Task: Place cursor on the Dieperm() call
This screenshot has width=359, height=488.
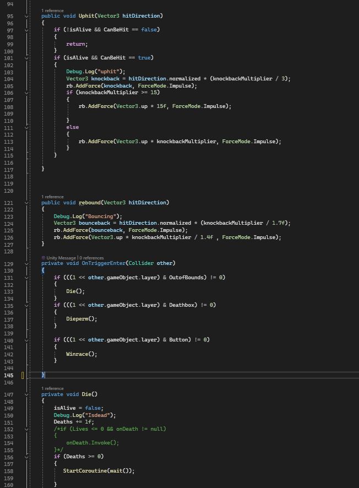Action: pos(81,319)
